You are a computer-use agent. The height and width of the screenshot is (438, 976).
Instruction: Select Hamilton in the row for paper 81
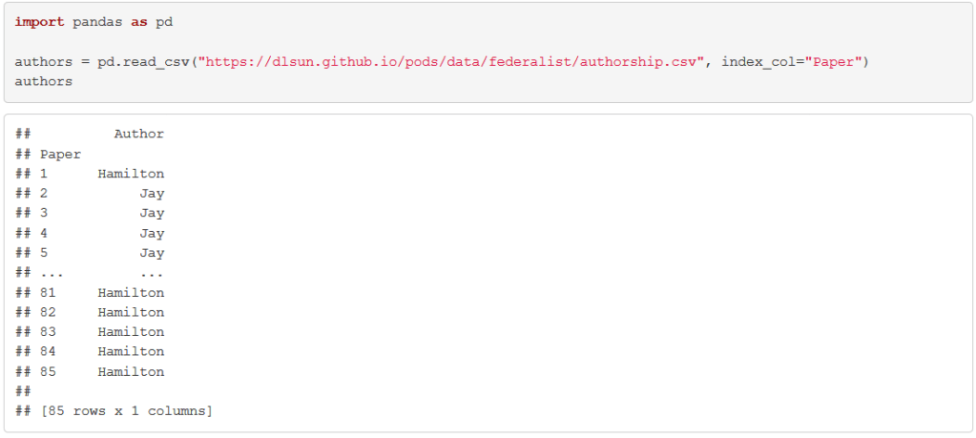pos(131,293)
